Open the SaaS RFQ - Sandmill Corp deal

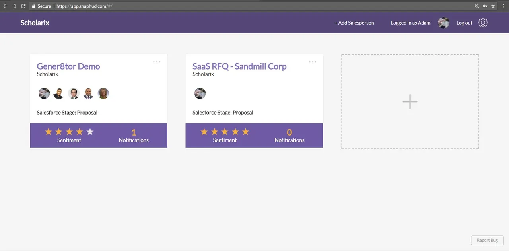(x=239, y=66)
